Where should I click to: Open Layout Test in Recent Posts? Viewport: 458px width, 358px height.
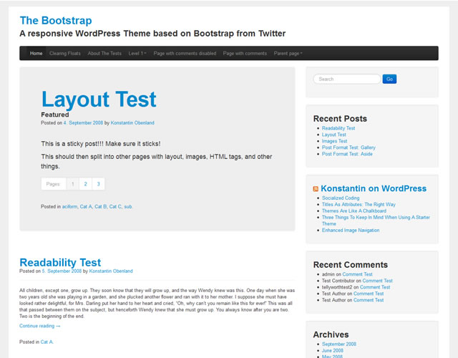pyautogui.click(x=334, y=135)
